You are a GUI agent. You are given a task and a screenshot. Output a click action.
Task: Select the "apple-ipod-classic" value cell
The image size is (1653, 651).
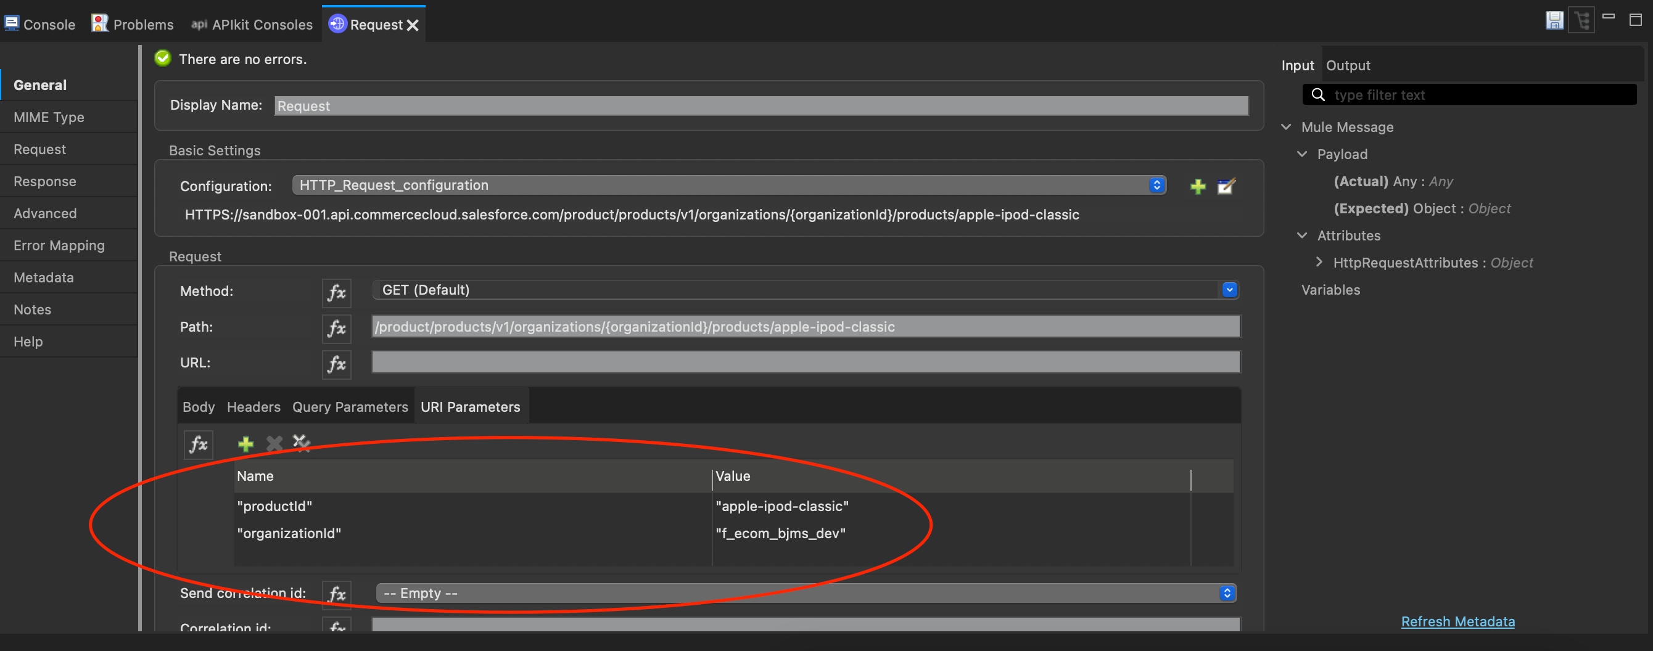coord(781,506)
